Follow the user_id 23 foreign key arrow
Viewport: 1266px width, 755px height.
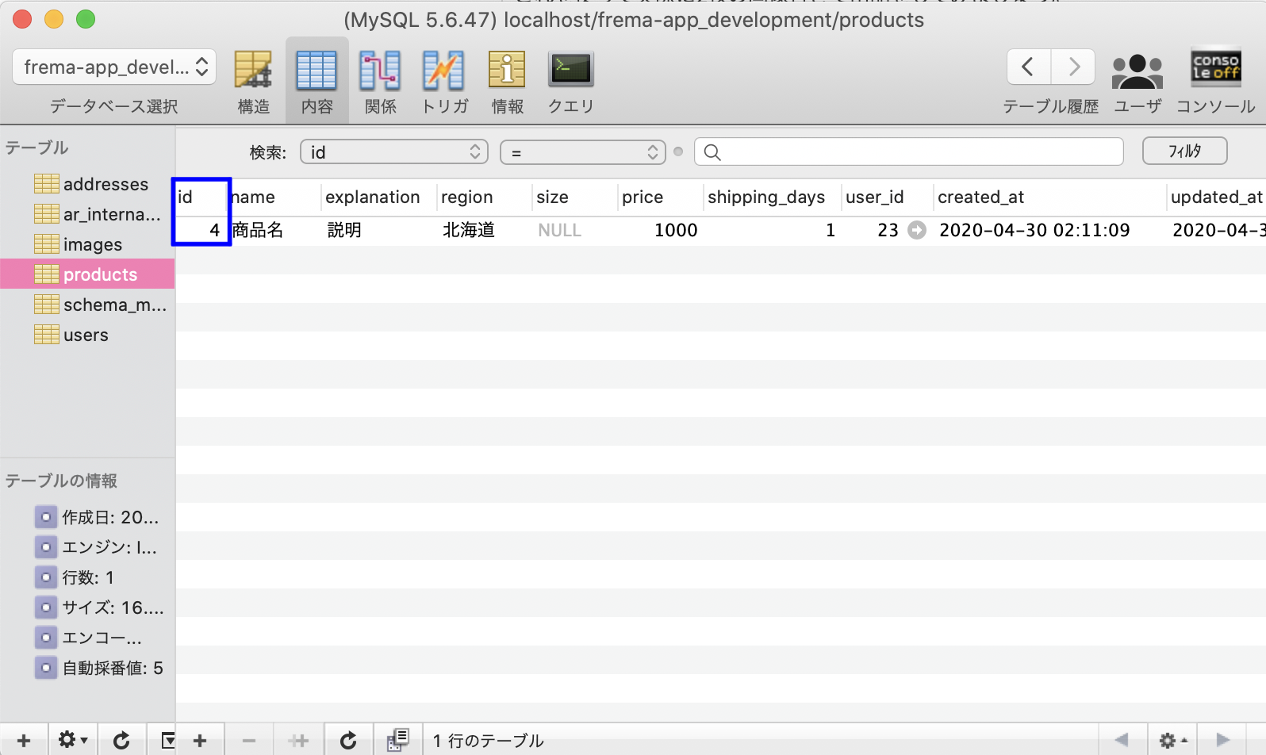pos(917,230)
